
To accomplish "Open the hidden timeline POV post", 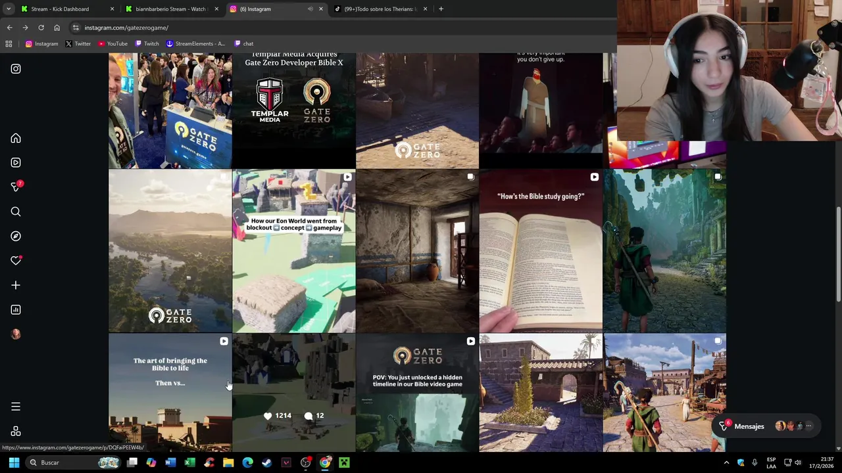I will [x=417, y=393].
